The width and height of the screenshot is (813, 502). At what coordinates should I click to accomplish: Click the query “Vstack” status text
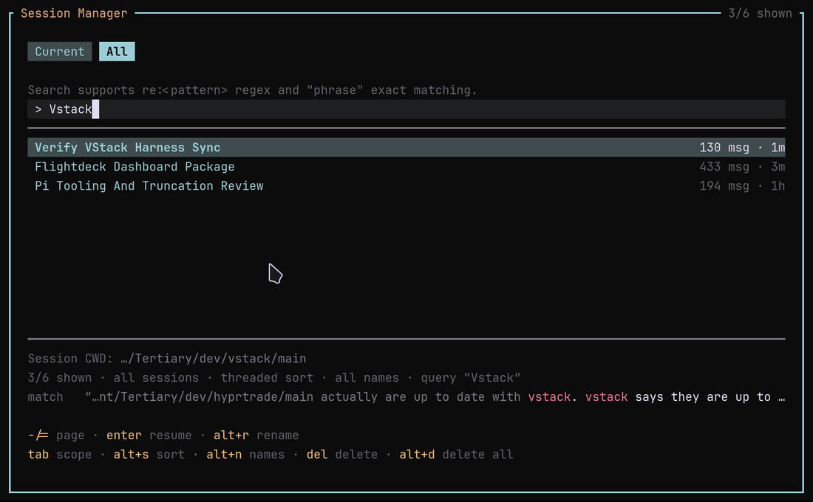coord(470,378)
